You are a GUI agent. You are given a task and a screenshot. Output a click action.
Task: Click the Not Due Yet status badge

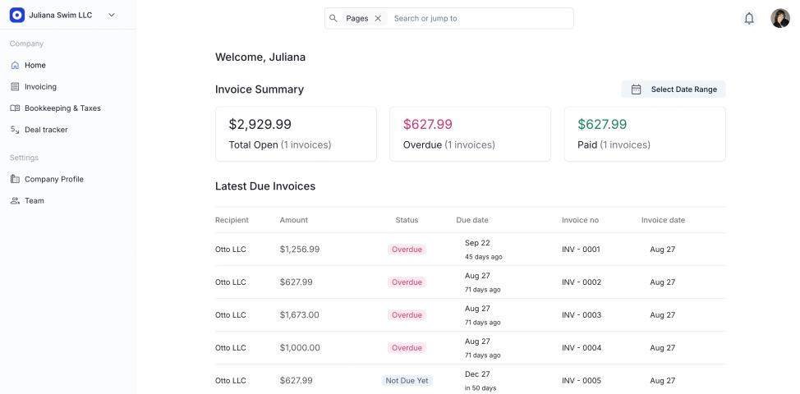(x=407, y=381)
